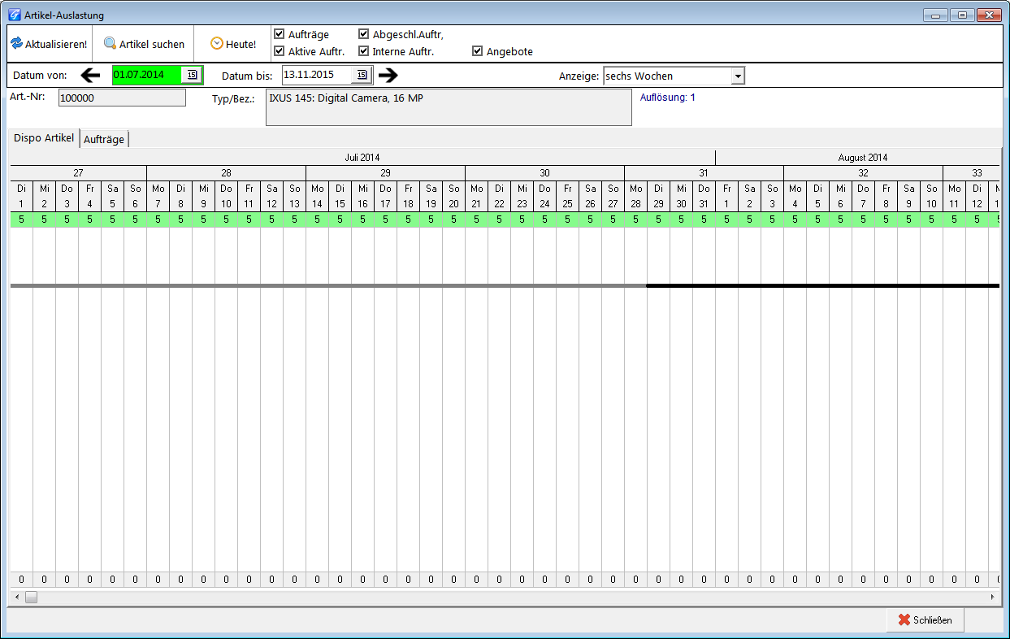
Task: Click the Auflösung: 1 text
Action: (x=668, y=98)
